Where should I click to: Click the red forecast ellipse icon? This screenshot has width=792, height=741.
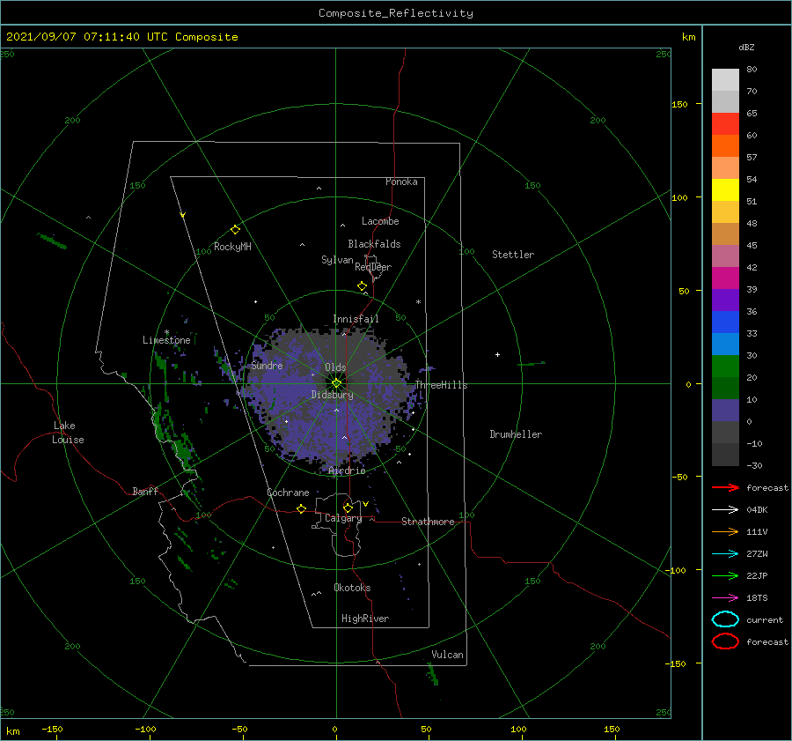[x=725, y=641]
